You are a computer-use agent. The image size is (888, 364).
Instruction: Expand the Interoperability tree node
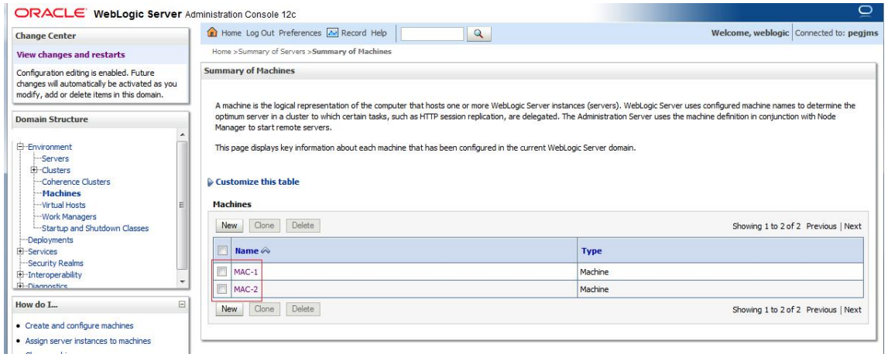pos(20,274)
